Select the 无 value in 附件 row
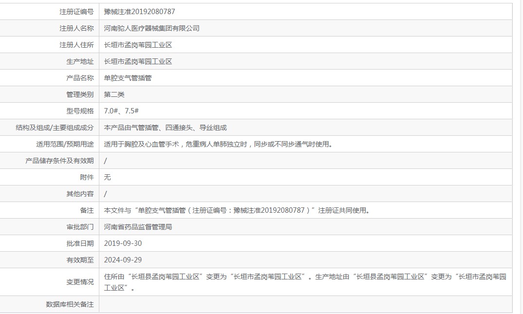The width and height of the screenshot is (523, 314). (x=107, y=177)
